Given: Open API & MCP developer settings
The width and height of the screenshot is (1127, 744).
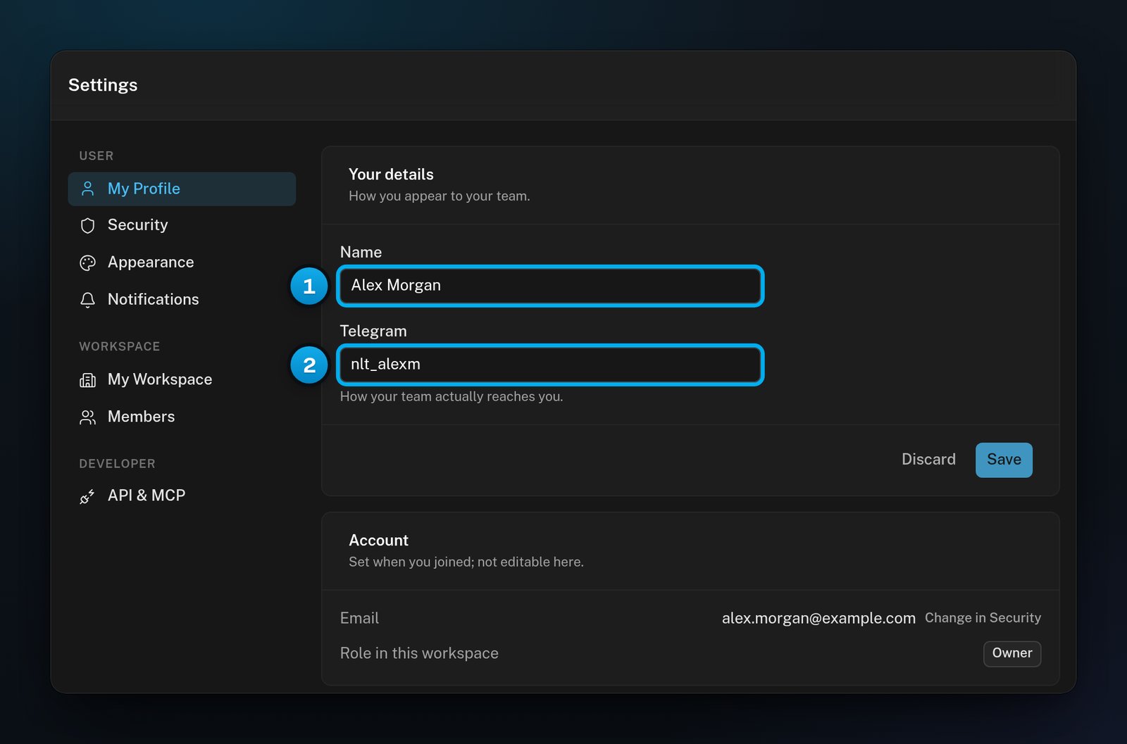Looking at the screenshot, I should [182, 496].
